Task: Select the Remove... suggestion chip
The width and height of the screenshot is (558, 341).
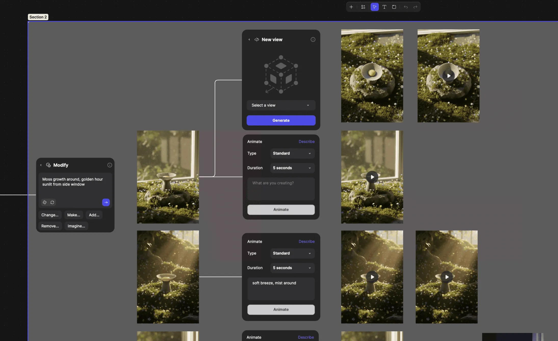Action: [x=50, y=226]
